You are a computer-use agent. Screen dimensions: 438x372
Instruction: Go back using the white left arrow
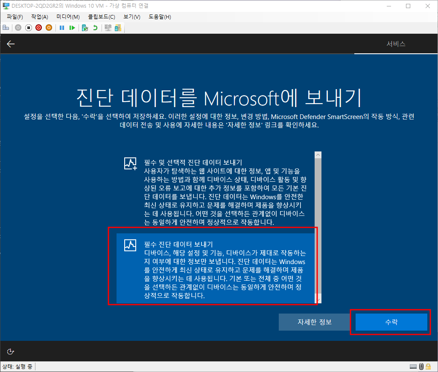[x=11, y=44]
